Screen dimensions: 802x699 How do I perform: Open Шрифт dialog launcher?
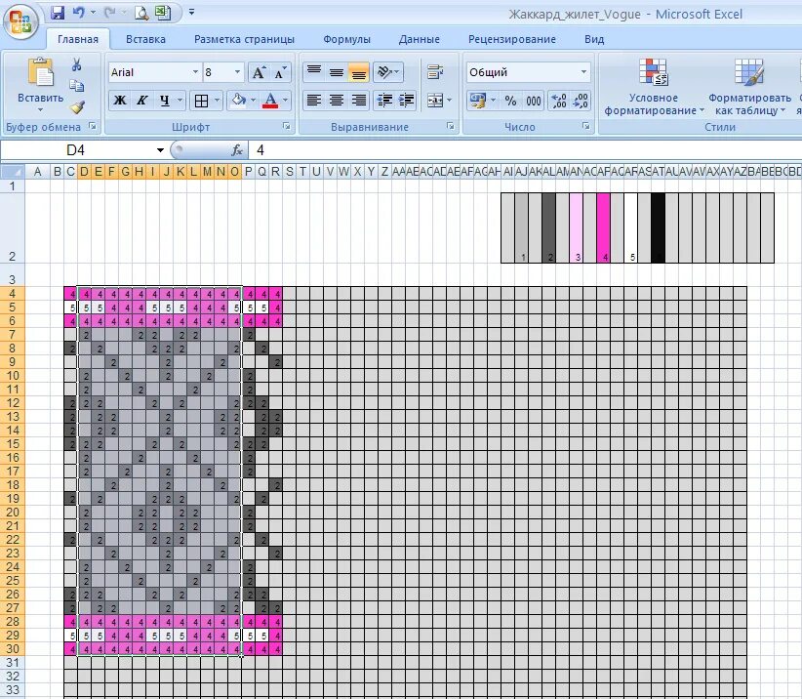(x=287, y=126)
